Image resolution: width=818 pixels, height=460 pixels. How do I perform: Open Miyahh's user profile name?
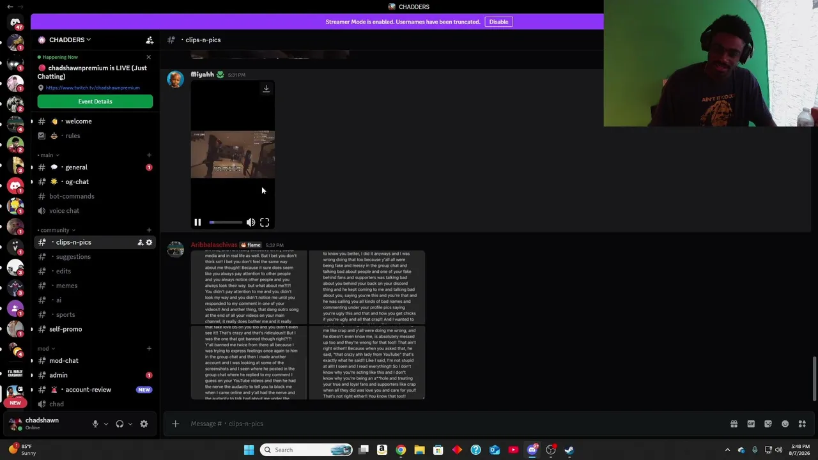(x=203, y=75)
